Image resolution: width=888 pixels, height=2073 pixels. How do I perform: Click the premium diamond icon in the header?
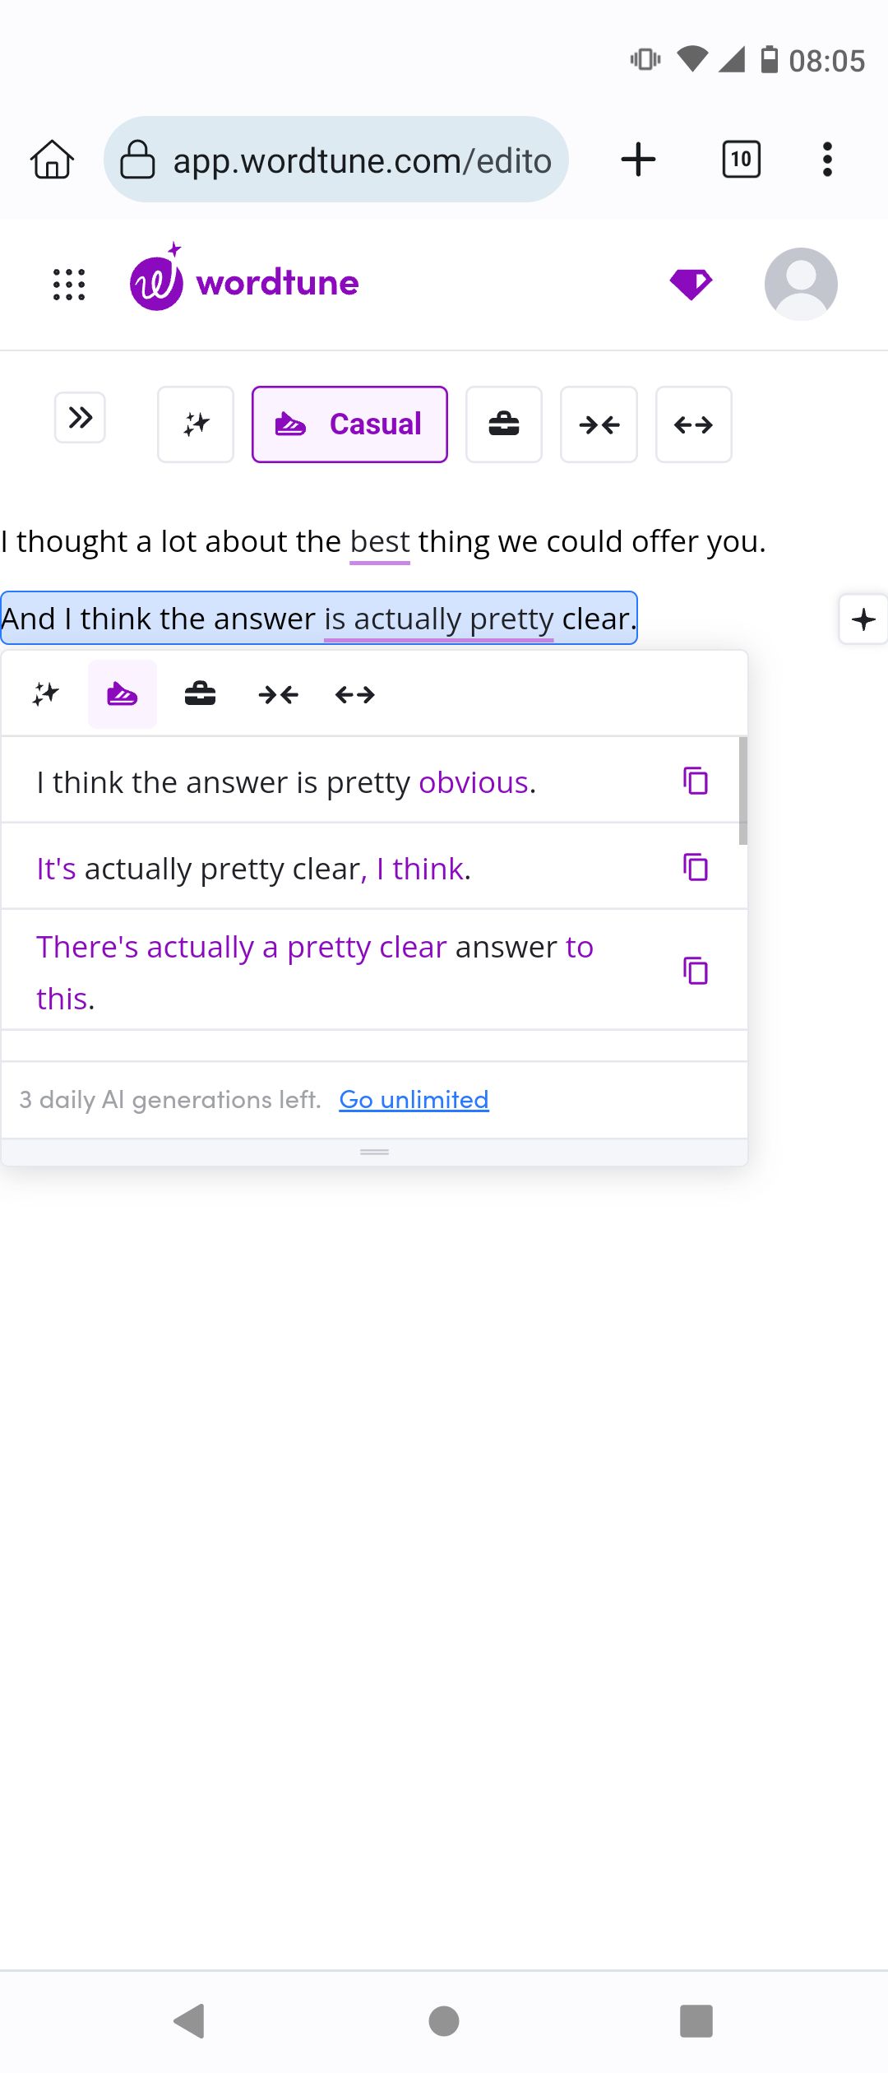tap(690, 283)
